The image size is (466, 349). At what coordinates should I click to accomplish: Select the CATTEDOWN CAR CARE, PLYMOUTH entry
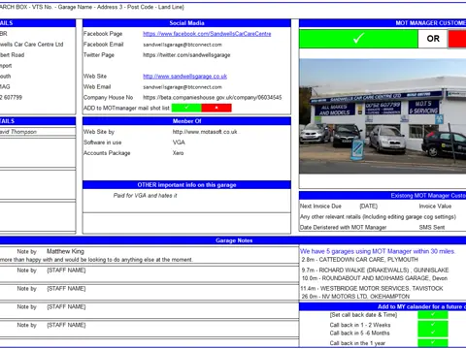pos(359,260)
